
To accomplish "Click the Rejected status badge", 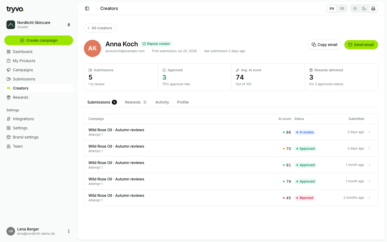I will pos(305,198).
